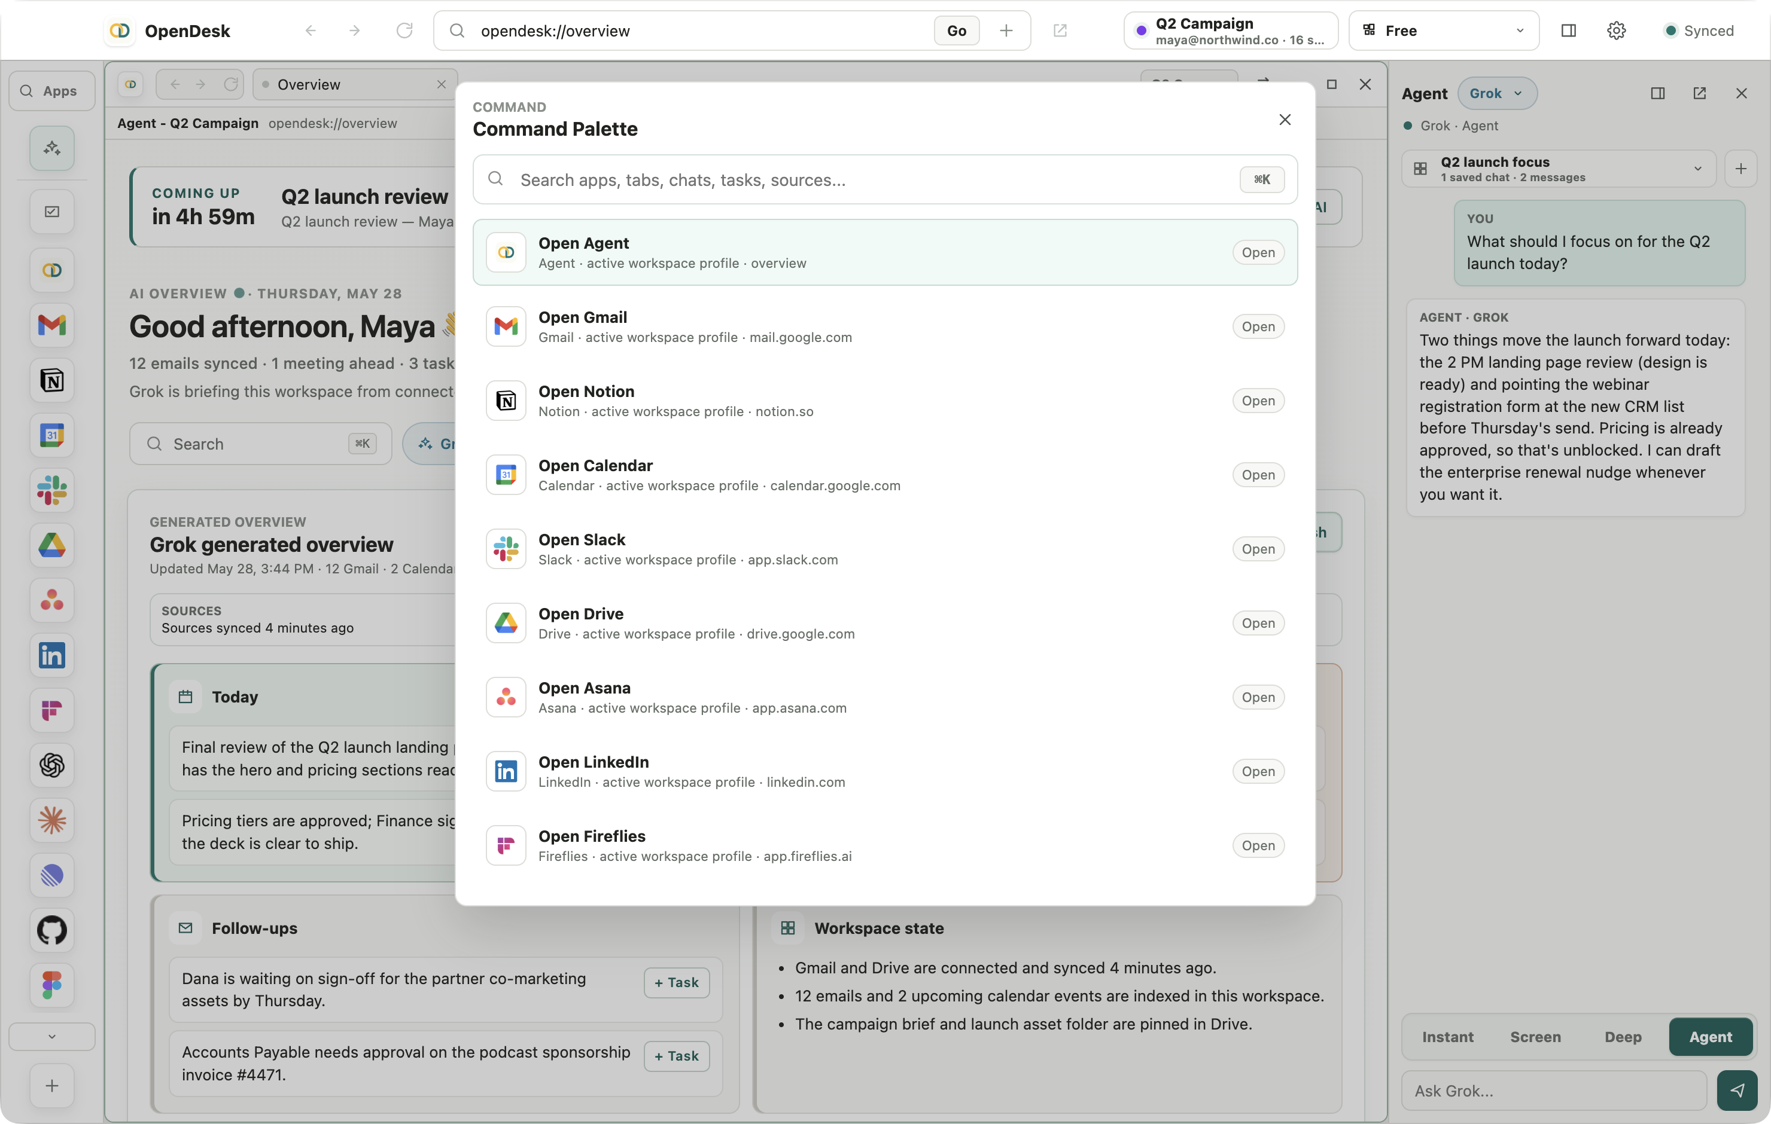1771x1124 pixels.
Task: Add a new app with sidebar plus button
Action: pyautogui.click(x=51, y=1086)
